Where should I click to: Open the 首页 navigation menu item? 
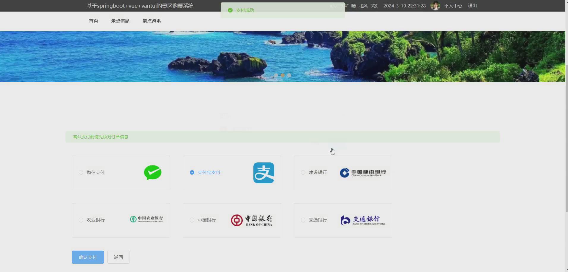point(93,20)
